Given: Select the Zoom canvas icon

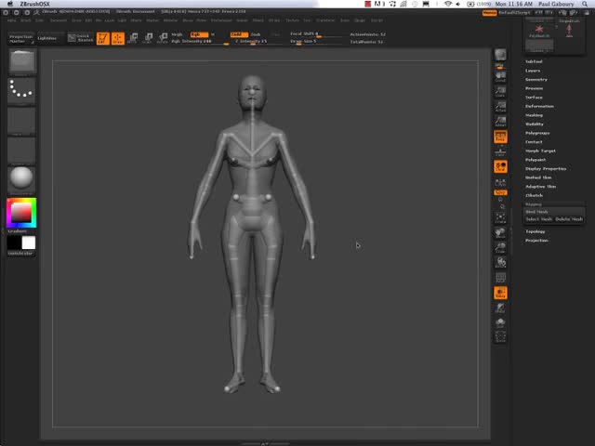Looking at the screenshot, I should coord(500,92).
